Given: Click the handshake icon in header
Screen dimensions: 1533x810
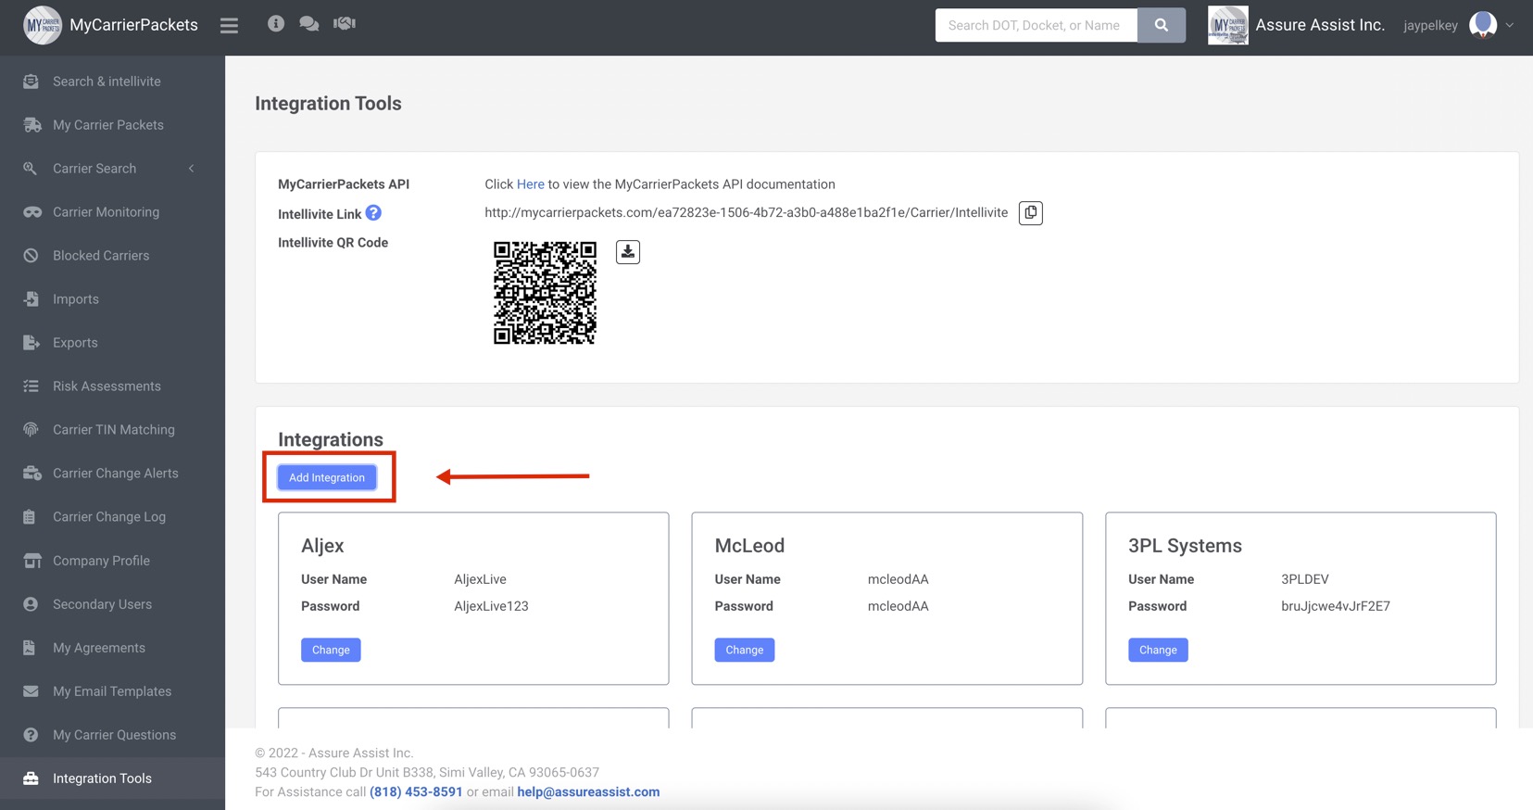Looking at the screenshot, I should [x=345, y=23].
